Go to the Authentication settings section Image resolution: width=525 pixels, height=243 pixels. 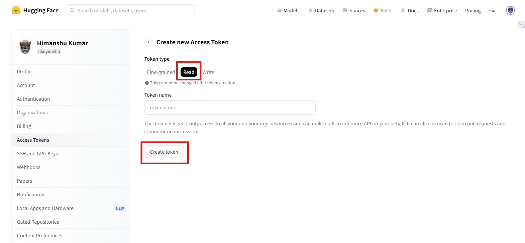tap(33, 99)
